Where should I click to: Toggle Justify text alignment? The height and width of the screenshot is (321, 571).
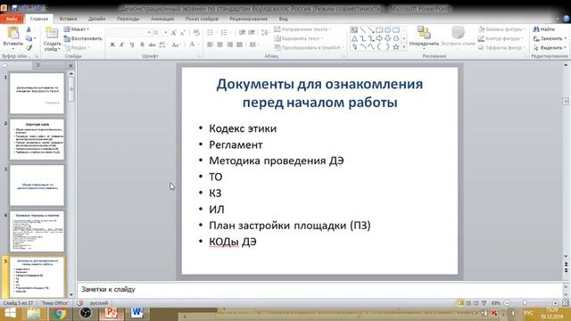(x=240, y=45)
